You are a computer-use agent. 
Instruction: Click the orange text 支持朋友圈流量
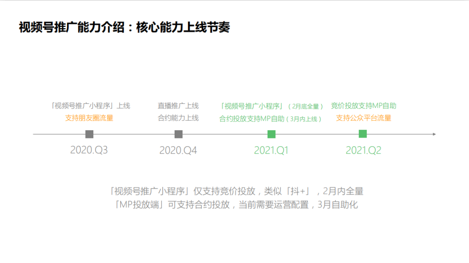[x=88, y=117]
